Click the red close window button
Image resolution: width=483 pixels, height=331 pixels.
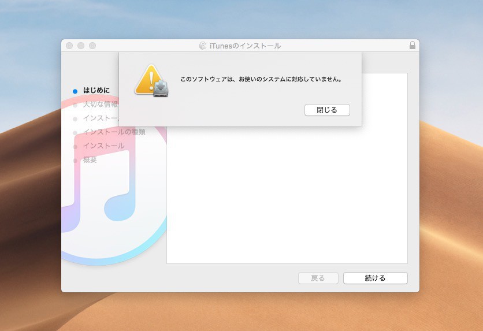[x=69, y=46]
